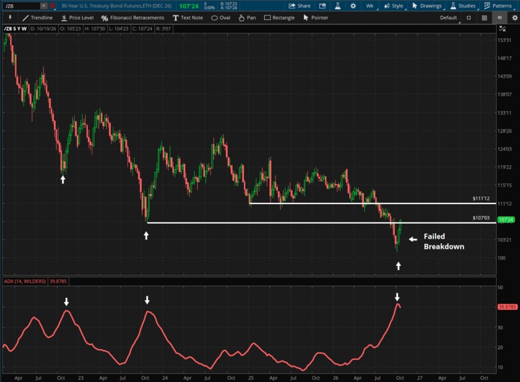Click the H: 107'30 high readout

pyautogui.click(x=95, y=29)
